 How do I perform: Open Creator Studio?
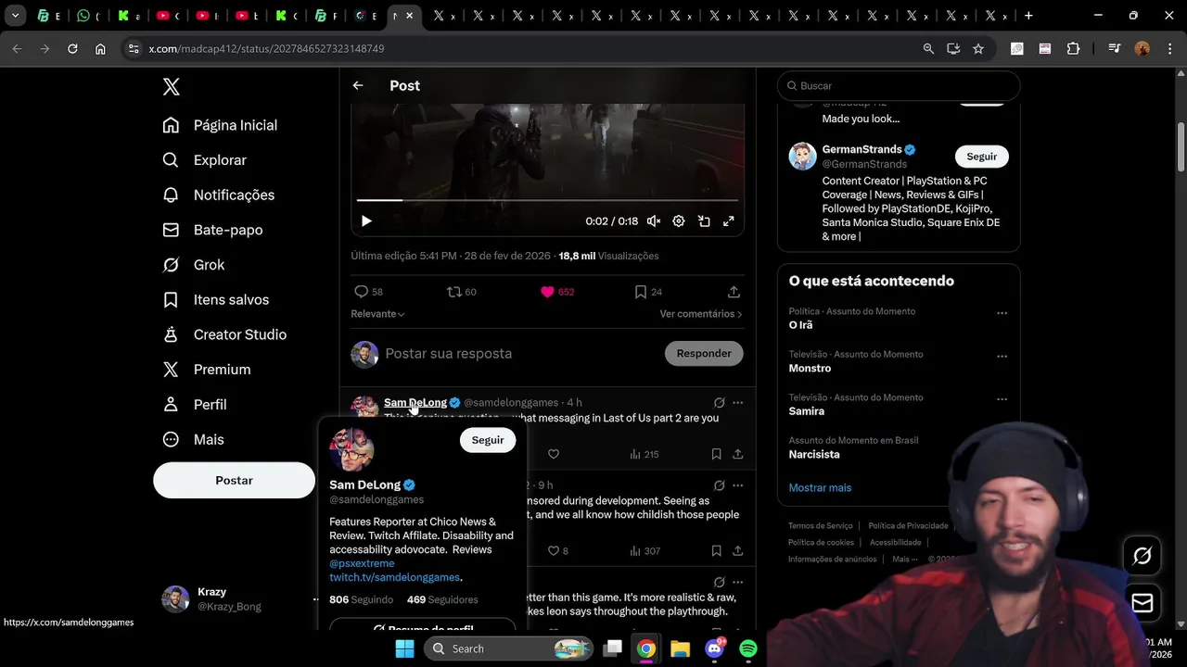(224, 334)
